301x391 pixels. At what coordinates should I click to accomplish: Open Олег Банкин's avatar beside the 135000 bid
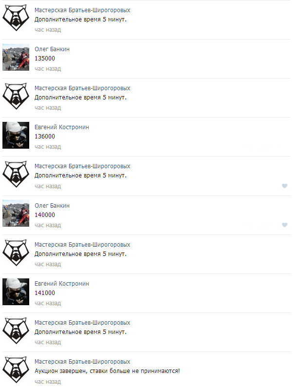click(16, 58)
